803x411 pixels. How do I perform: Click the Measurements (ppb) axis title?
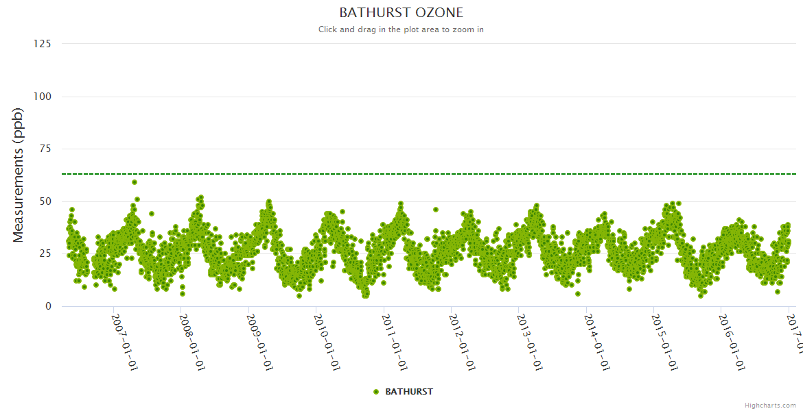(x=19, y=175)
